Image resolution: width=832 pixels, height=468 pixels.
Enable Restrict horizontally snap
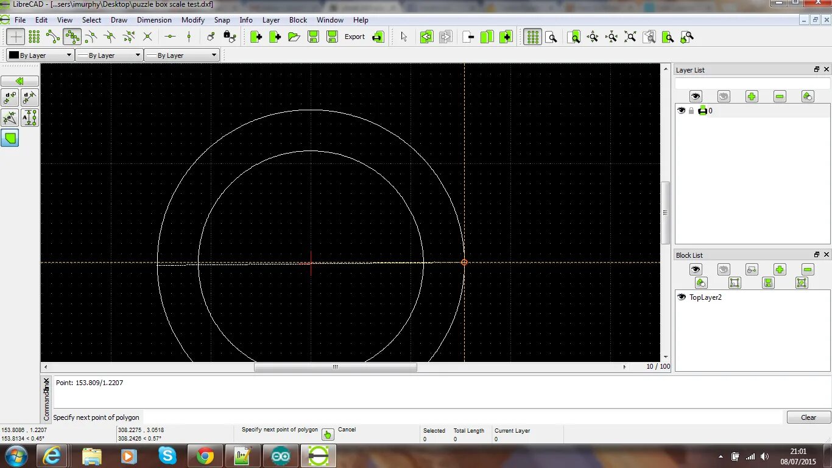click(170, 37)
